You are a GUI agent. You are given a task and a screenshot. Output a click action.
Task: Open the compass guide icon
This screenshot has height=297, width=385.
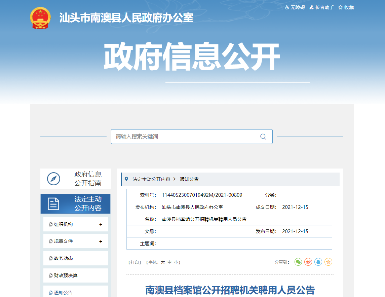pyautogui.click(x=53, y=179)
